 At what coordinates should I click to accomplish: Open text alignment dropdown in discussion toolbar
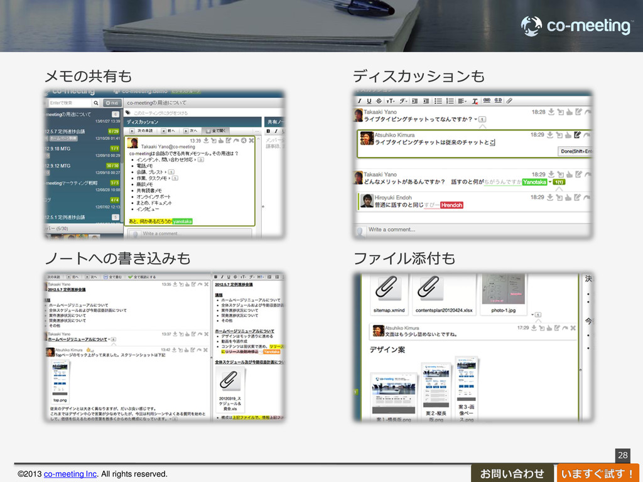(x=462, y=101)
